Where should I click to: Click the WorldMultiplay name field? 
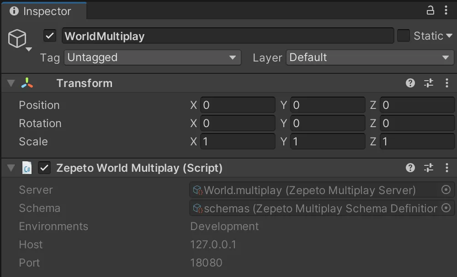click(228, 36)
